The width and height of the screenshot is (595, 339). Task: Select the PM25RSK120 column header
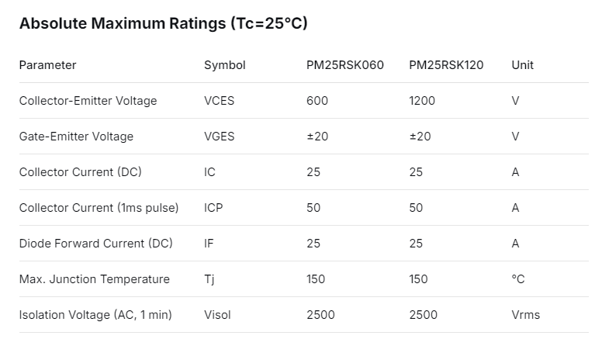pos(446,65)
